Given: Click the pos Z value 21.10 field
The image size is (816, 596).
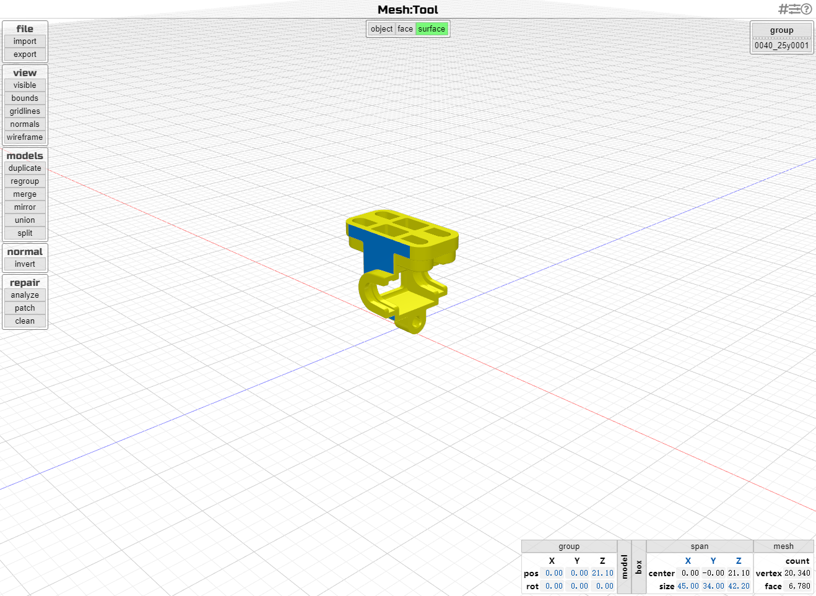Looking at the screenshot, I should [602, 573].
